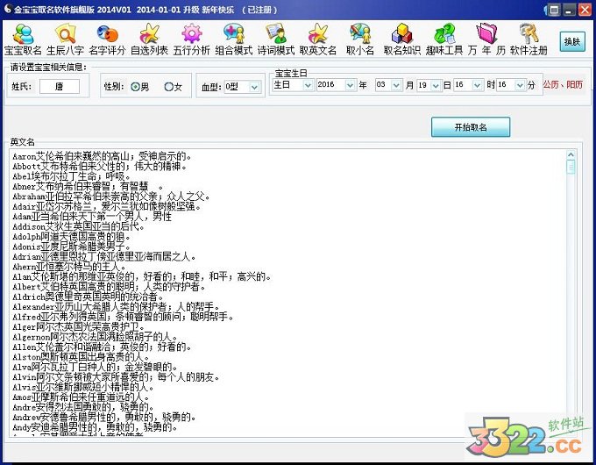This screenshot has width=596, height=465.
Task: Click the name list scrollbar thumb
Action: (571, 167)
